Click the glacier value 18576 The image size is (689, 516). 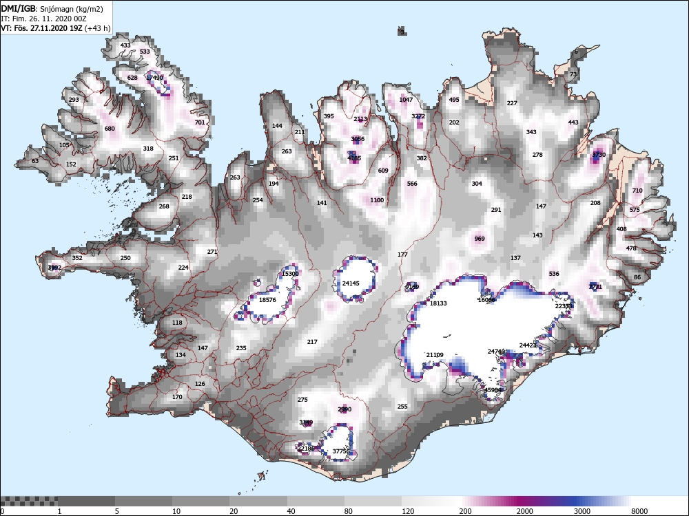point(267,300)
